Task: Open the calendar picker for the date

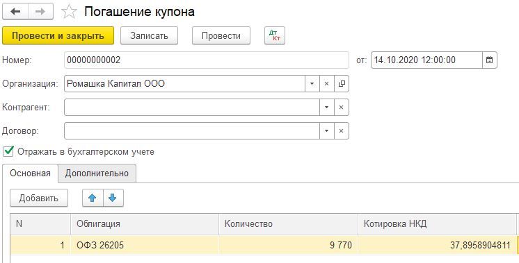Action: click(x=490, y=60)
